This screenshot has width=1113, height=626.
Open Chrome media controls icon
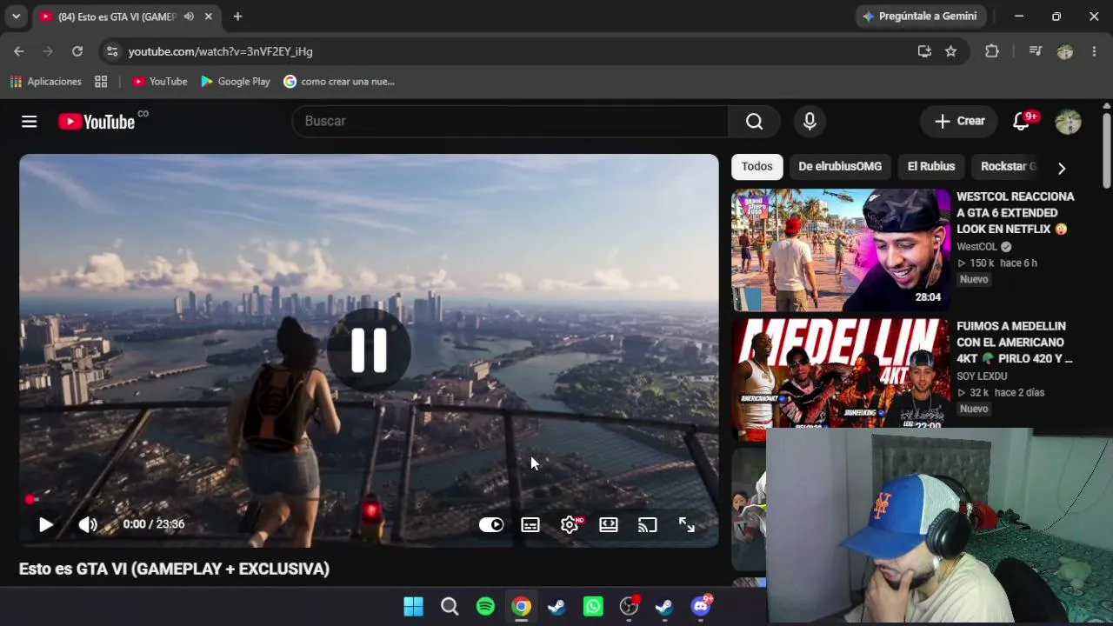pyautogui.click(x=1035, y=51)
